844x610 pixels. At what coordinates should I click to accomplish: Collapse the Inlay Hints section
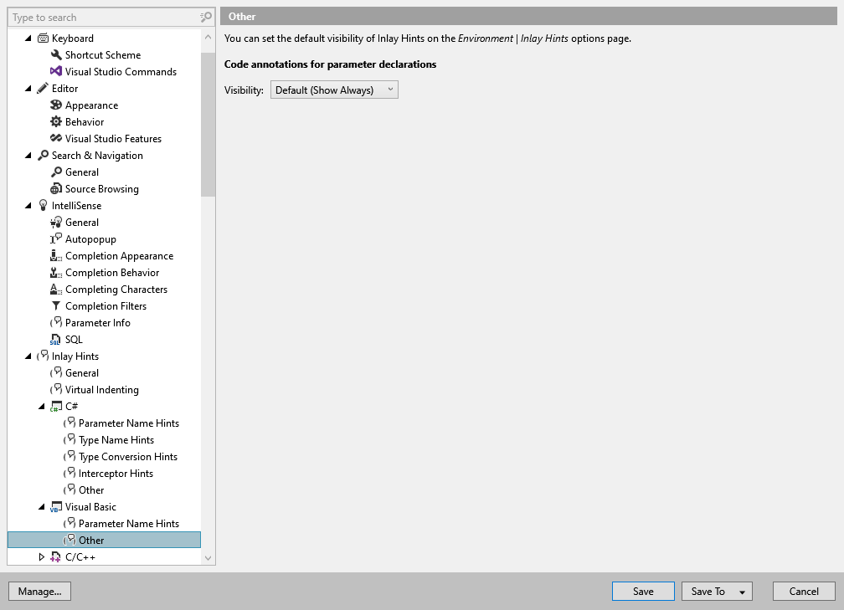[x=28, y=356]
